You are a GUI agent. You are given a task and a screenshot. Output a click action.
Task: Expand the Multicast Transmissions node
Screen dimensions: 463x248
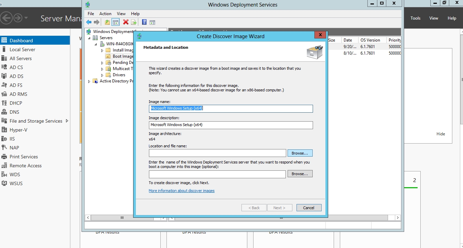point(102,69)
